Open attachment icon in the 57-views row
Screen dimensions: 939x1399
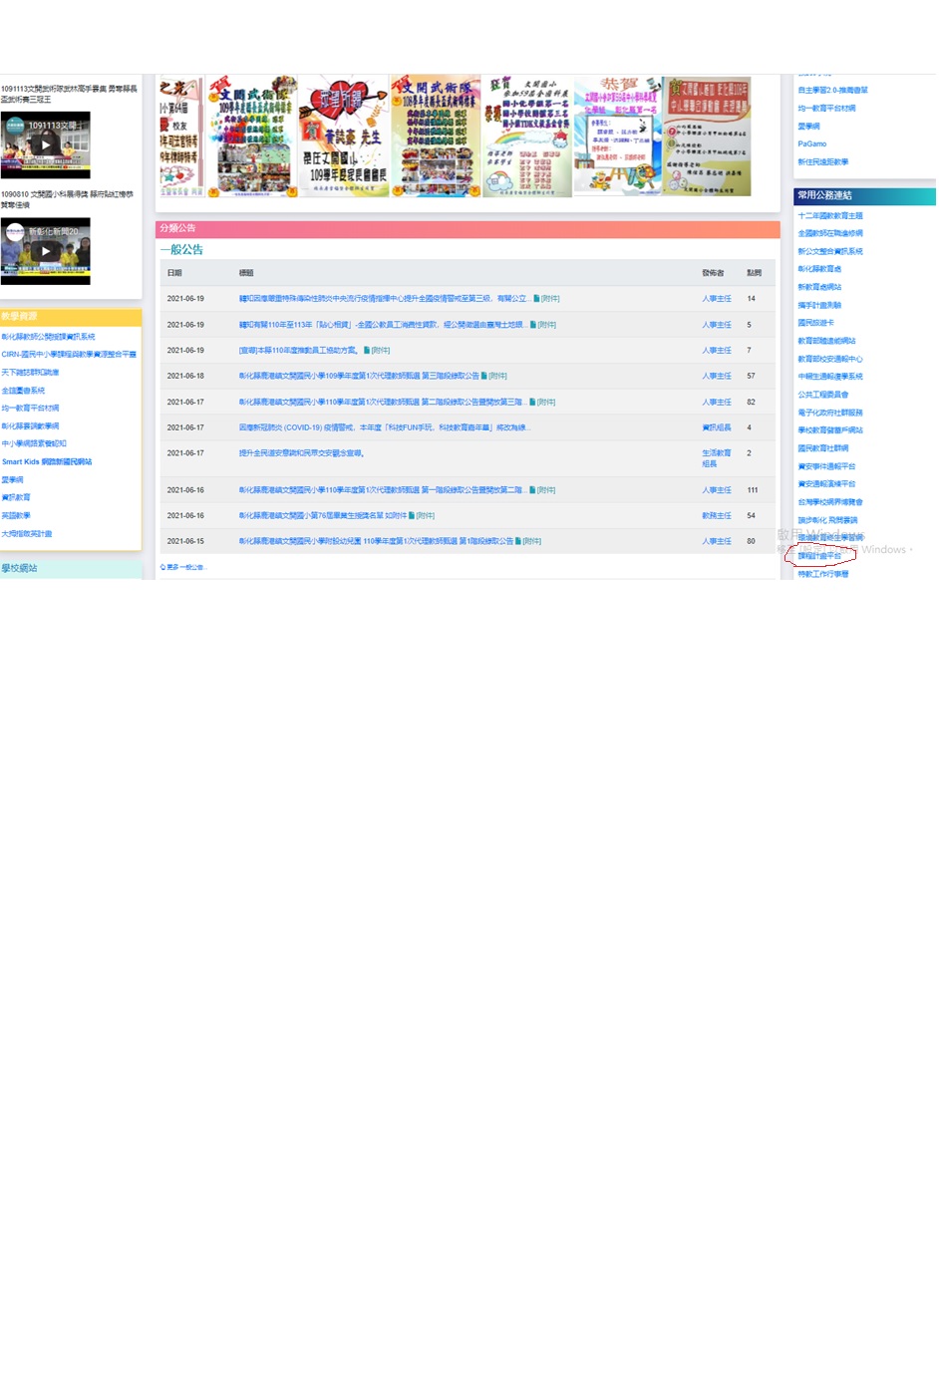tap(484, 377)
